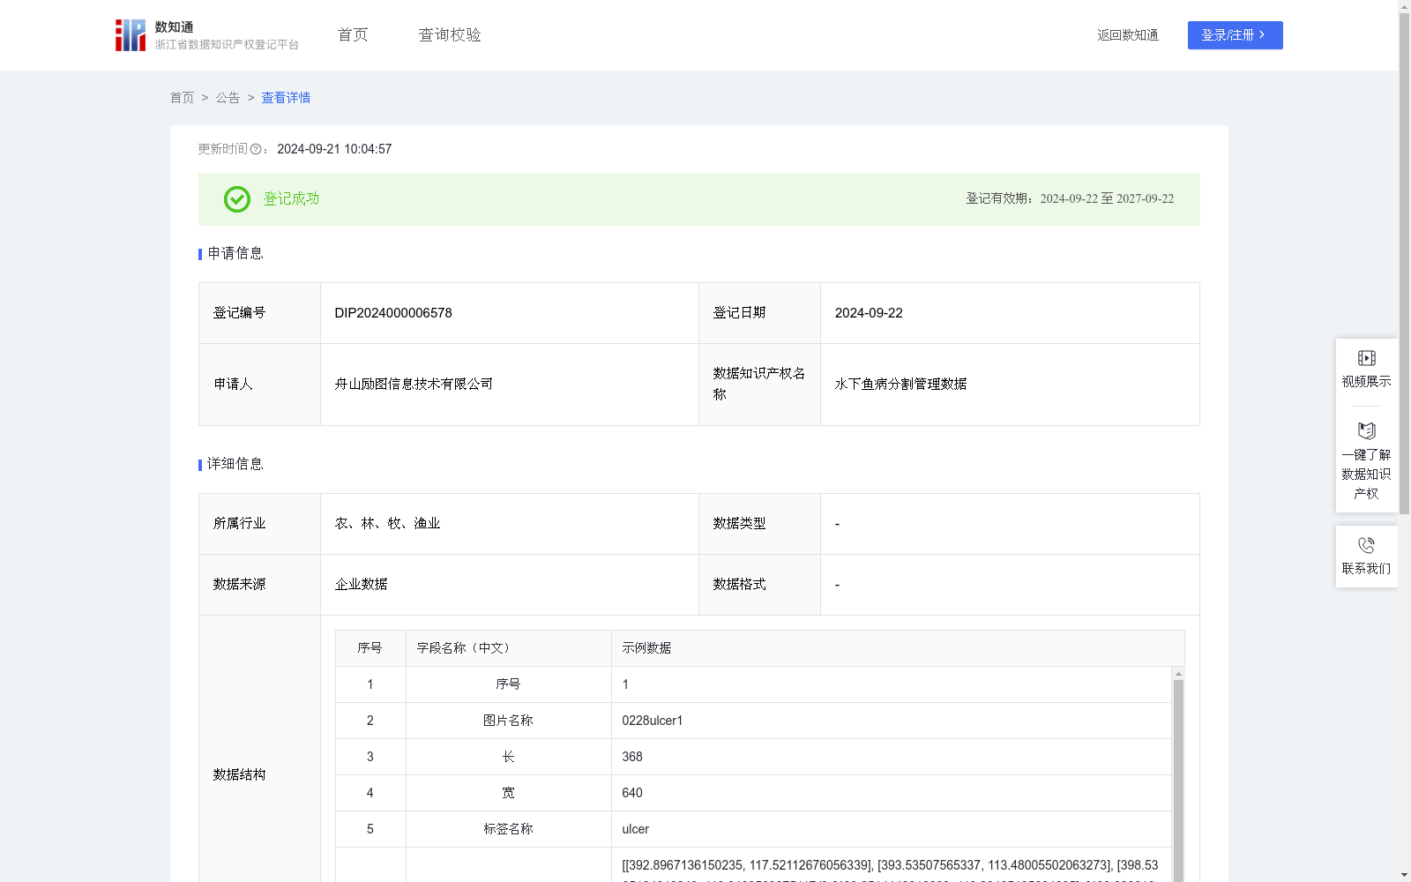1411x882 pixels.
Task: Select the 0228ulcer1 image name cell
Action: 651,720
